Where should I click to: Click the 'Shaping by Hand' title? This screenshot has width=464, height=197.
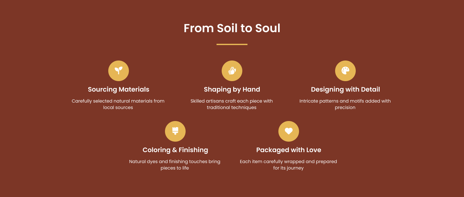coord(232,89)
